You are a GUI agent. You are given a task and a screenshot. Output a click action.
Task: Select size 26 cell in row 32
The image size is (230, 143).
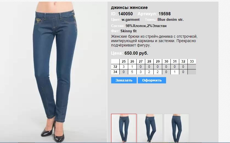(x=132, y=67)
